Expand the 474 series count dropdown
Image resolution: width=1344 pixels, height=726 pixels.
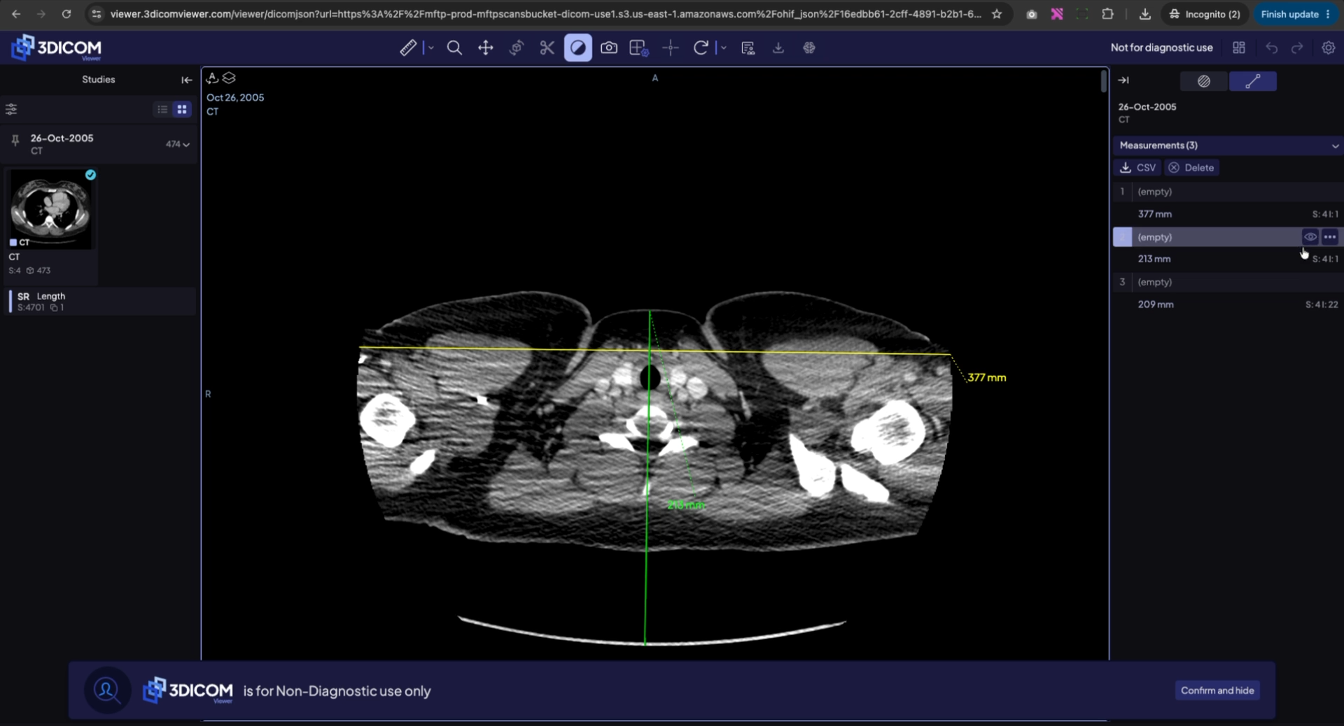(x=178, y=144)
